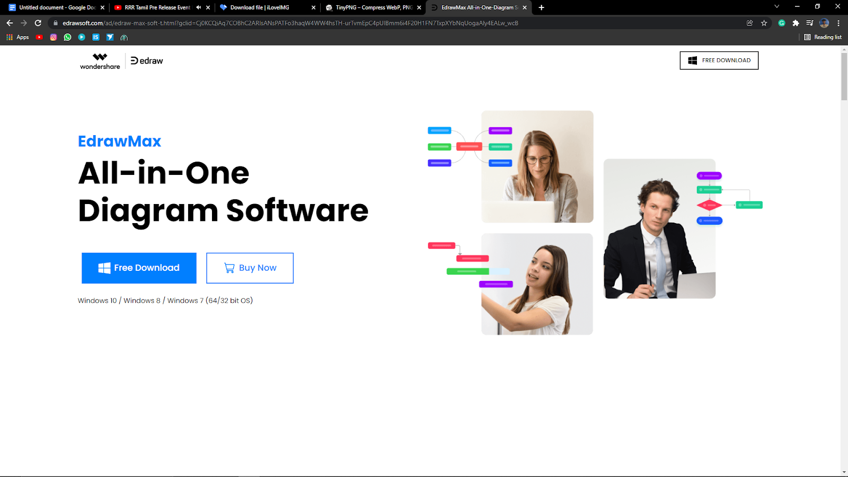Open the tab search dropdown
This screenshot has width=848, height=477.
[776, 7]
